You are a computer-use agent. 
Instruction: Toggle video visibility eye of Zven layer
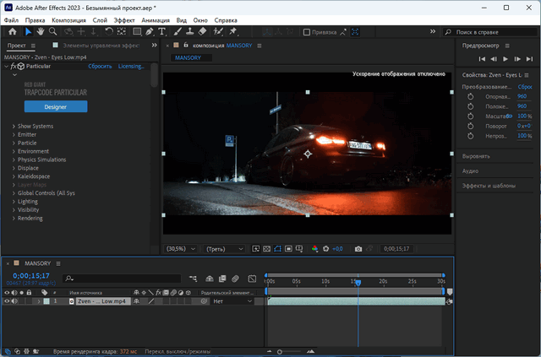7,301
